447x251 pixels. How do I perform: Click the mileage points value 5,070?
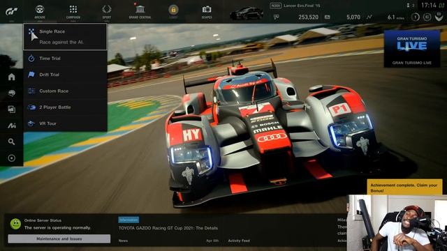click(x=353, y=17)
